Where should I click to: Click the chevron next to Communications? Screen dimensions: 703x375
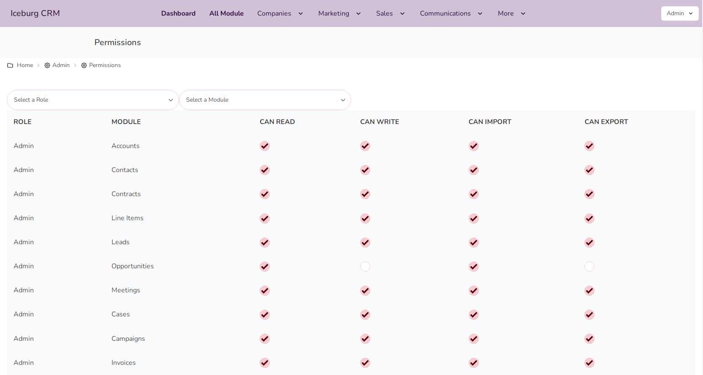480,13
